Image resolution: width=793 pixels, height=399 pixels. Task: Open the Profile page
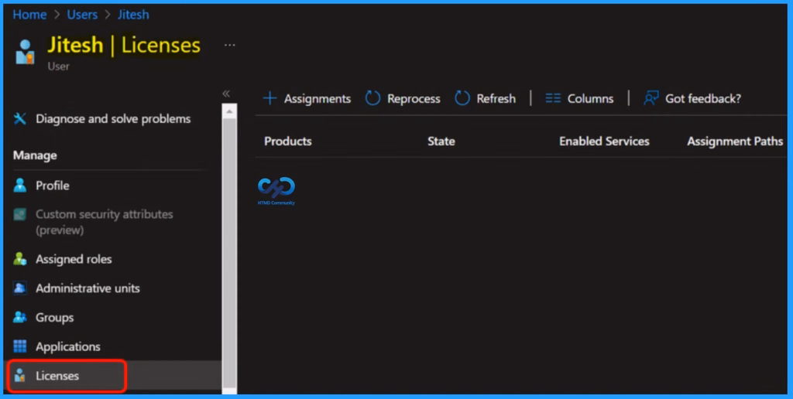coord(52,186)
